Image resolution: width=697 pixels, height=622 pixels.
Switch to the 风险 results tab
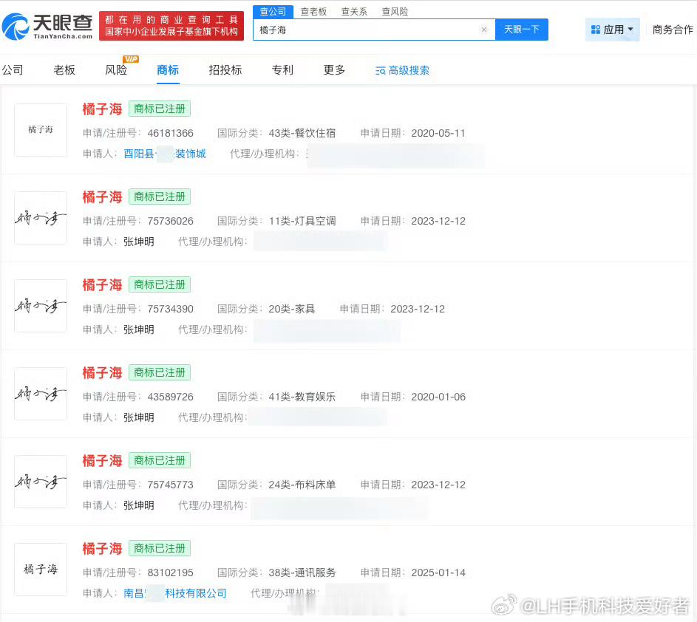116,69
